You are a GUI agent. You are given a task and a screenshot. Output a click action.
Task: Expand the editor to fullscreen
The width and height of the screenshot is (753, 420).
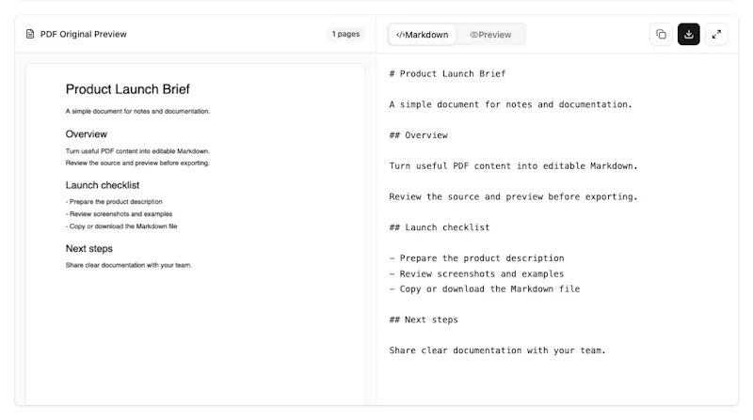[716, 34]
